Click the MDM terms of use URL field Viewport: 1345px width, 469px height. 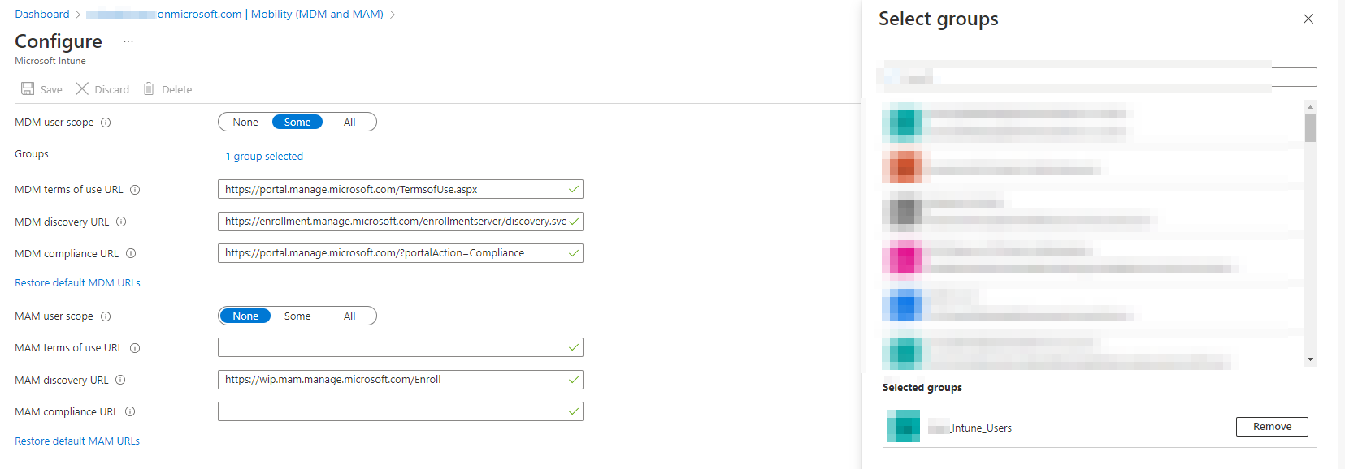click(x=401, y=189)
